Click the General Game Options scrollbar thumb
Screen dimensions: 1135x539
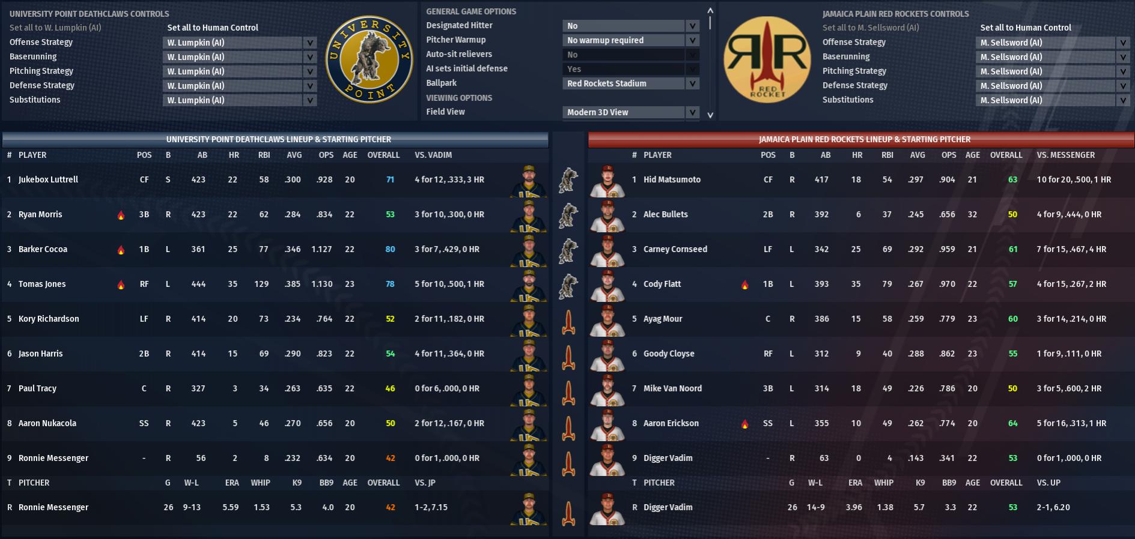pyautogui.click(x=710, y=22)
